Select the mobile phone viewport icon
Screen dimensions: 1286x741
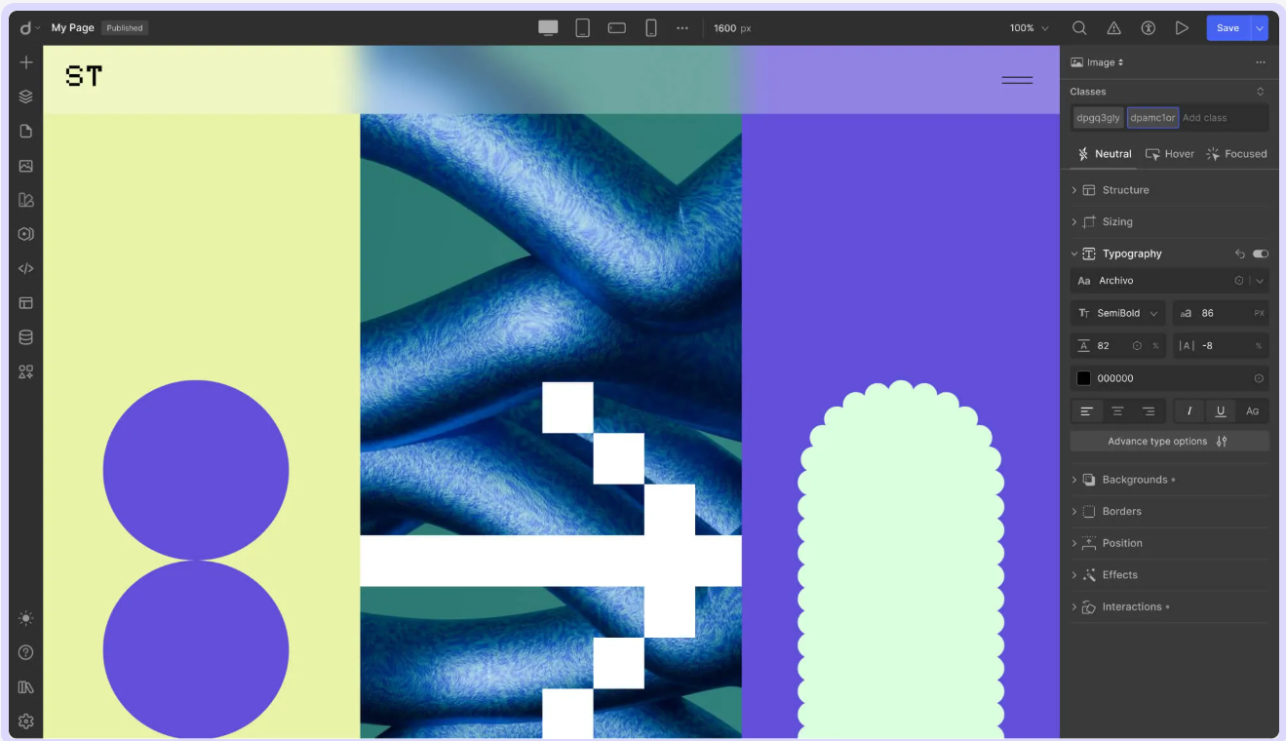pos(650,28)
